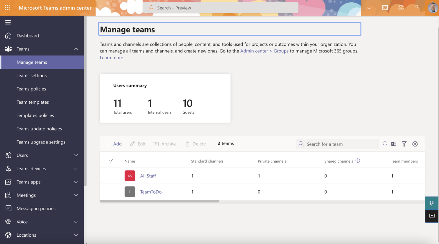
Task: Click the Export to Excel icon
Action: pos(394,144)
